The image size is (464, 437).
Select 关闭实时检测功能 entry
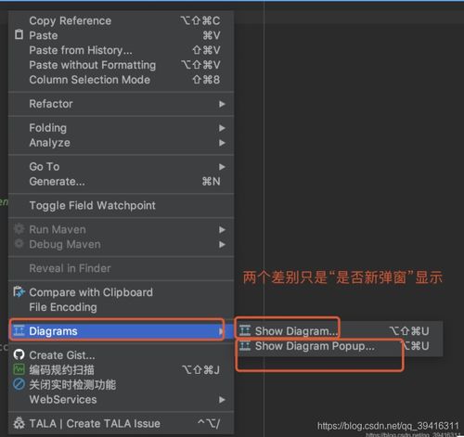[x=122, y=385]
